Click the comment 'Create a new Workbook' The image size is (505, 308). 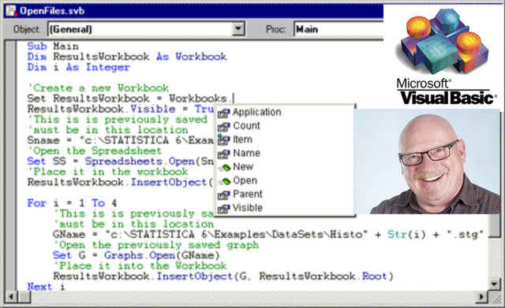point(98,88)
